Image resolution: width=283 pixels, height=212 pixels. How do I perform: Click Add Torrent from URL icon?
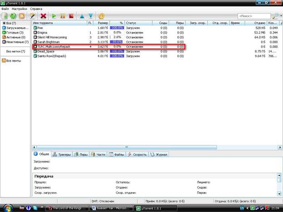[13, 16]
